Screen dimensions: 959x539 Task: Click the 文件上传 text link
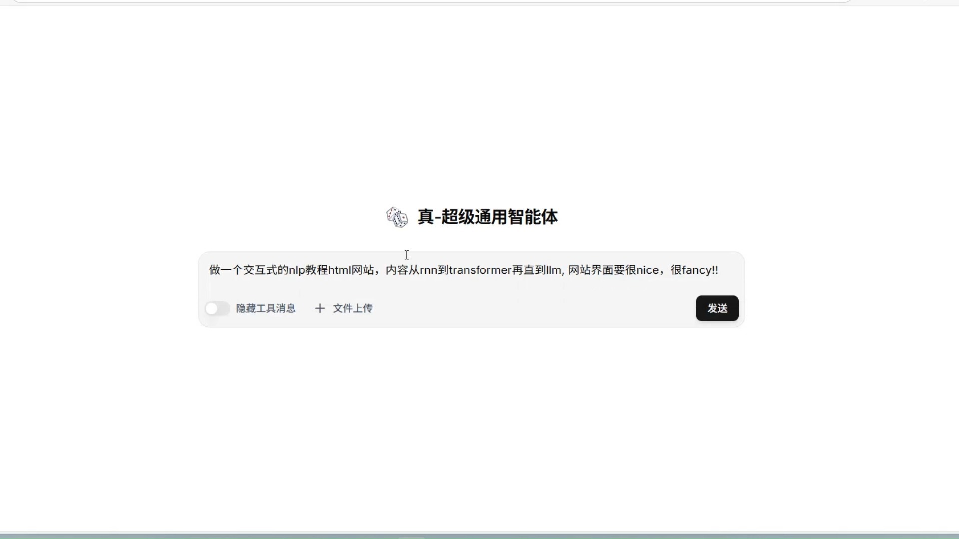[353, 308]
